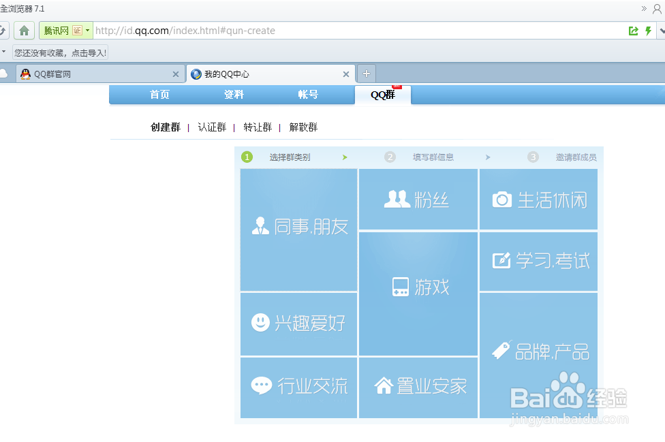Select the 学习.考试 group category tile
The height and width of the screenshot is (442, 665).
tap(539, 261)
